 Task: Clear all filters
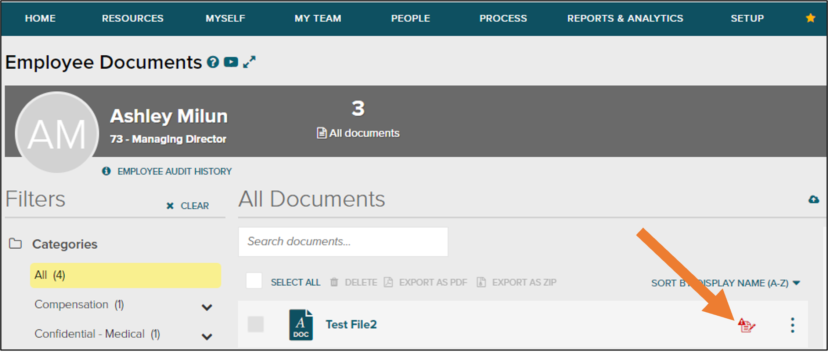(x=188, y=206)
